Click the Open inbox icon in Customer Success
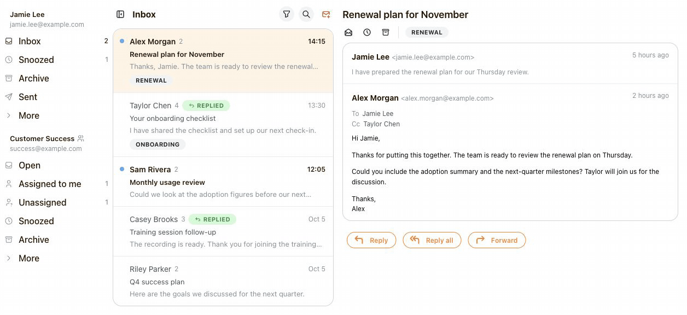Image resolution: width=687 pixels, height=315 pixels. coord(9,165)
